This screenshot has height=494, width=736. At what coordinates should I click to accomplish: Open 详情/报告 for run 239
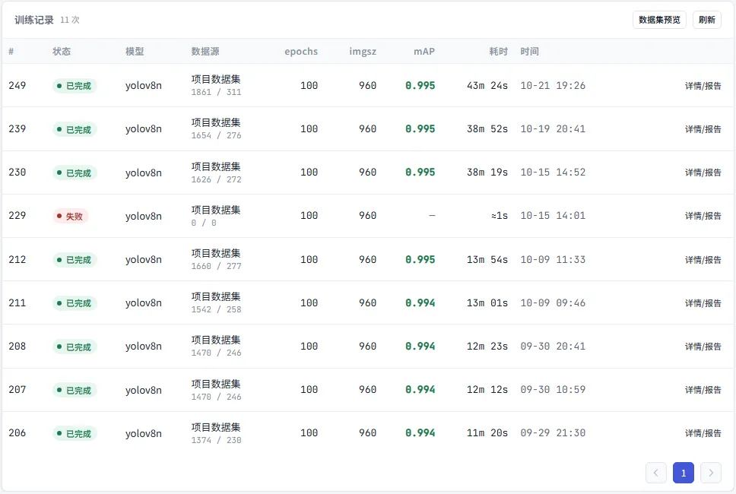coord(703,129)
